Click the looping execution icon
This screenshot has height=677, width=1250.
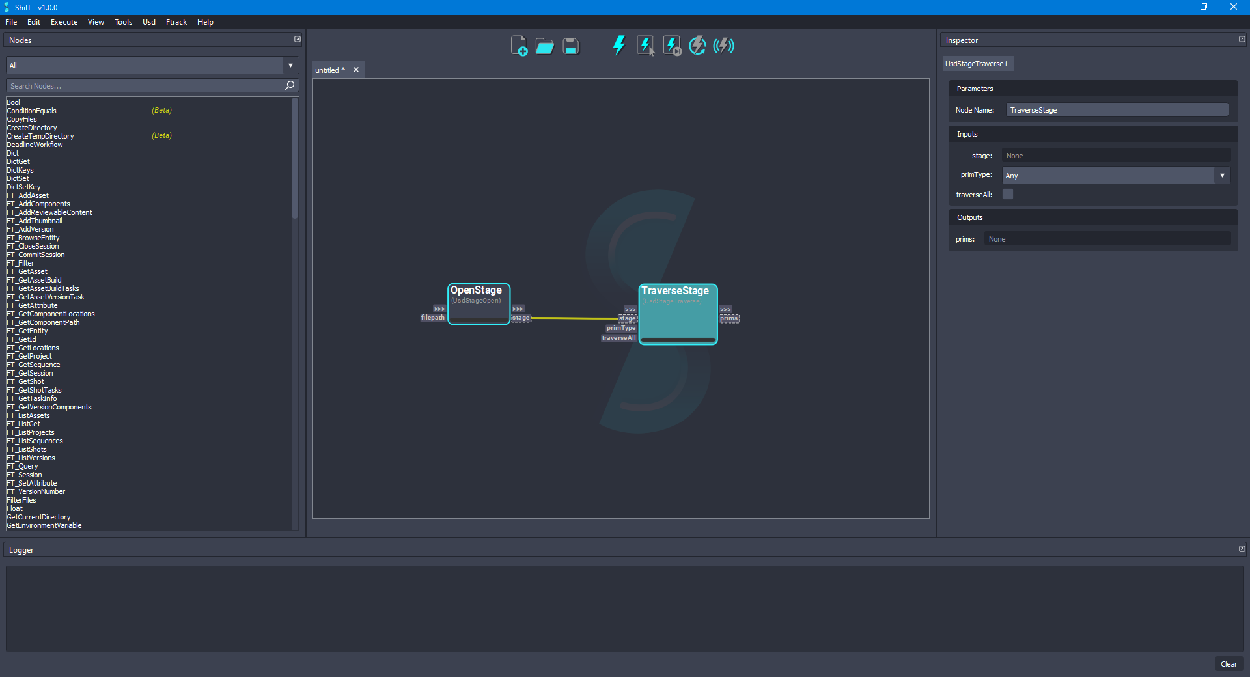[697, 46]
